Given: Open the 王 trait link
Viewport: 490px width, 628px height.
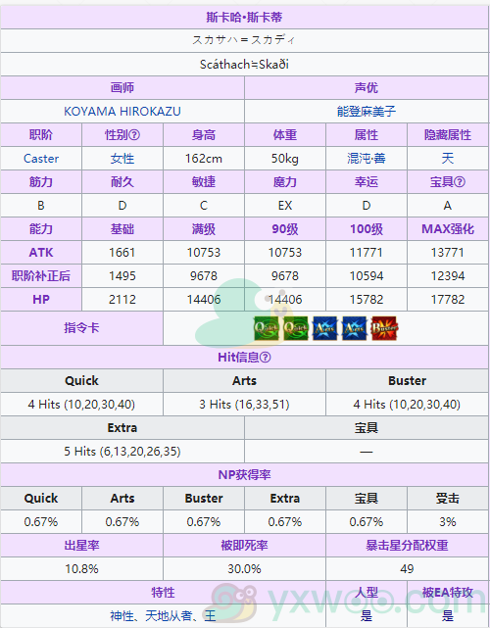Looking at the screenshot, I should pos(210,616).
